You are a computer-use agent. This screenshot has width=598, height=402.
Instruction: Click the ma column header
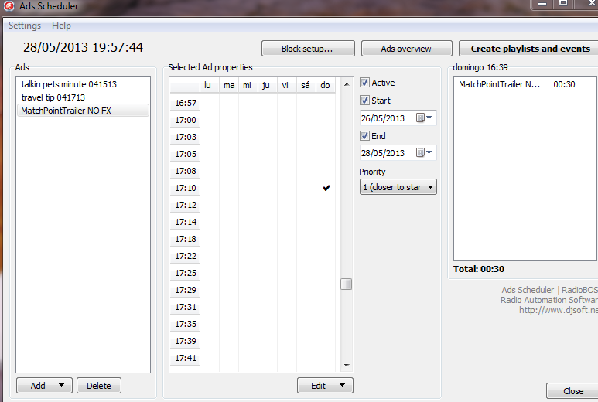(x=229, y=85)
